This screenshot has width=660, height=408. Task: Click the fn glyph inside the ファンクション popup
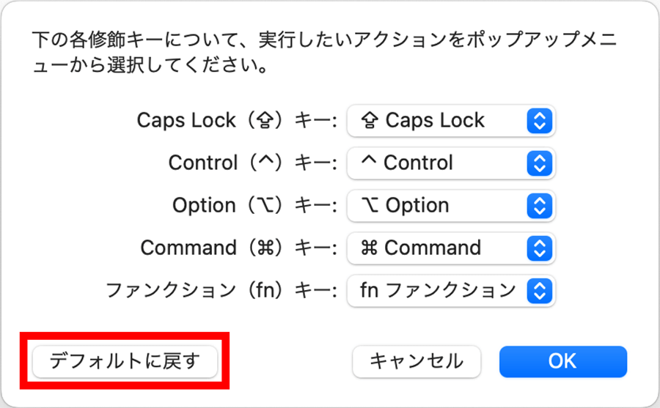point(368,291)
